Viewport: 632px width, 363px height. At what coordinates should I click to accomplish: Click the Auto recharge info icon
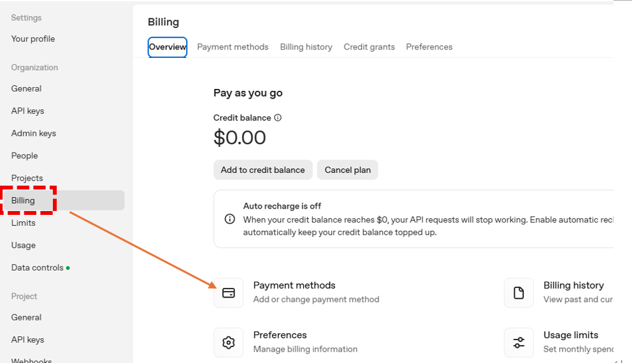coord(230,219)
